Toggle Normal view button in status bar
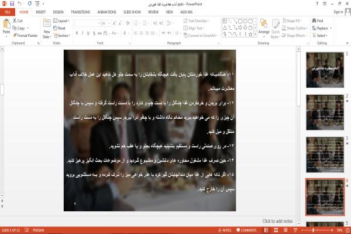Screen dimensions: 351x234 [266, 230]
